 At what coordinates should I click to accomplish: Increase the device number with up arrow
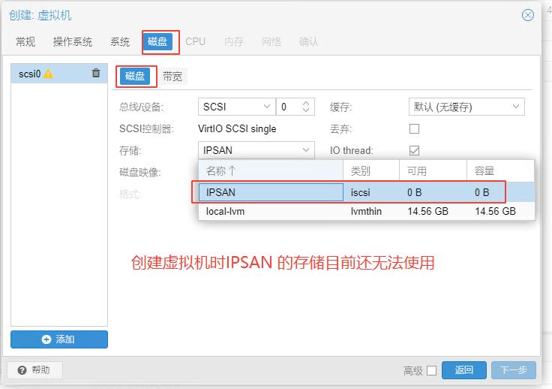305,103
